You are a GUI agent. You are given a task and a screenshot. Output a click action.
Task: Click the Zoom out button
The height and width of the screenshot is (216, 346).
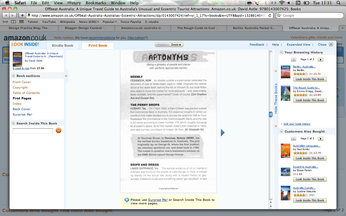coord(162,45)
